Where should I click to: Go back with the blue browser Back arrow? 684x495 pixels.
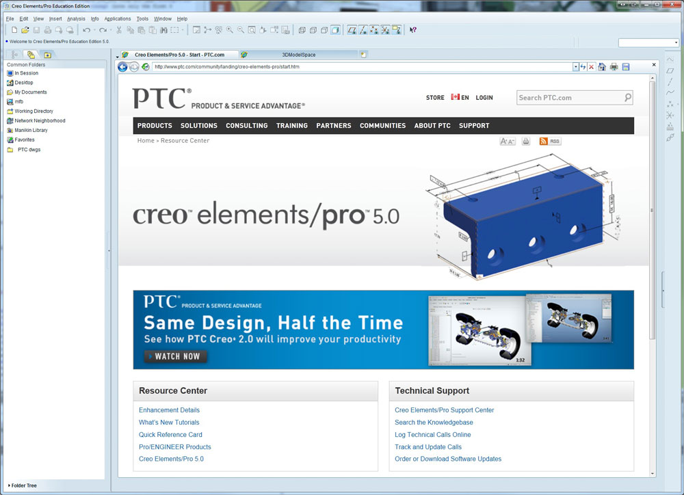[x=122, y=67]
